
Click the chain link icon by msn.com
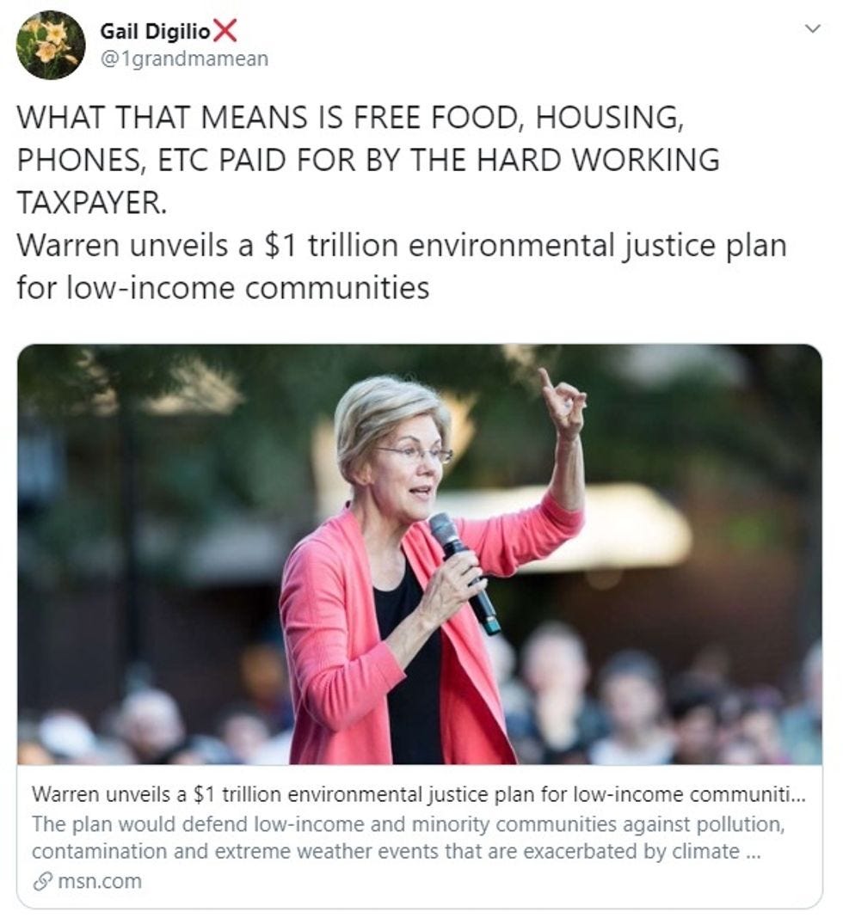coord(42,881)
